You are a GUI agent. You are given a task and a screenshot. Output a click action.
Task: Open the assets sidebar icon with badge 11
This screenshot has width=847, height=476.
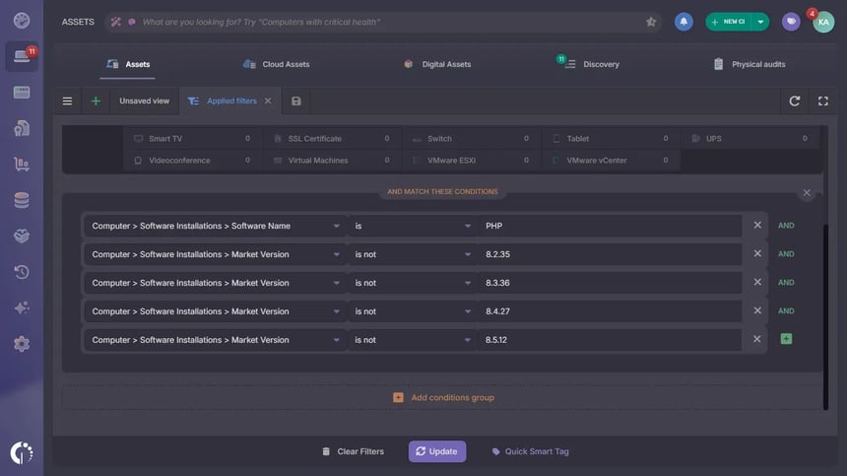tap(22, 55)
